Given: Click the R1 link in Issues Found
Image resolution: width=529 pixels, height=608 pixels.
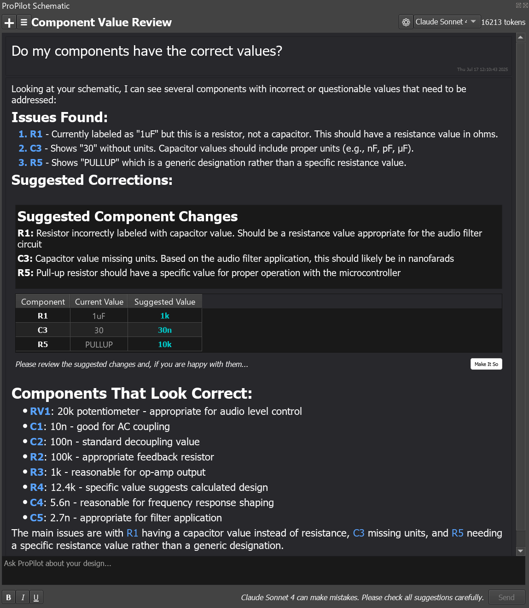Looking at the screenshot, I should pos(36,134).
